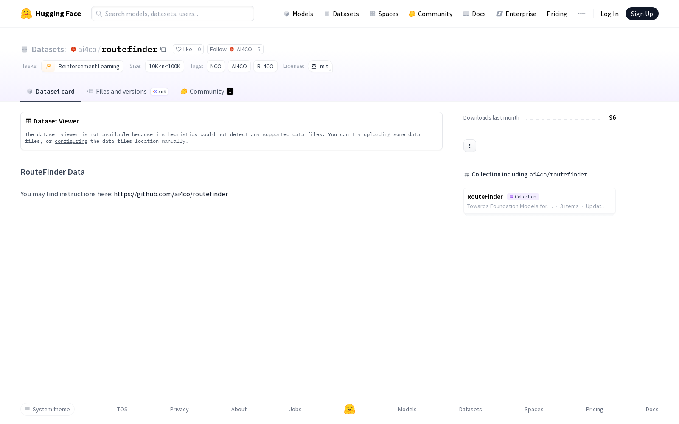Click the like count 0

[x=199, y=49]
